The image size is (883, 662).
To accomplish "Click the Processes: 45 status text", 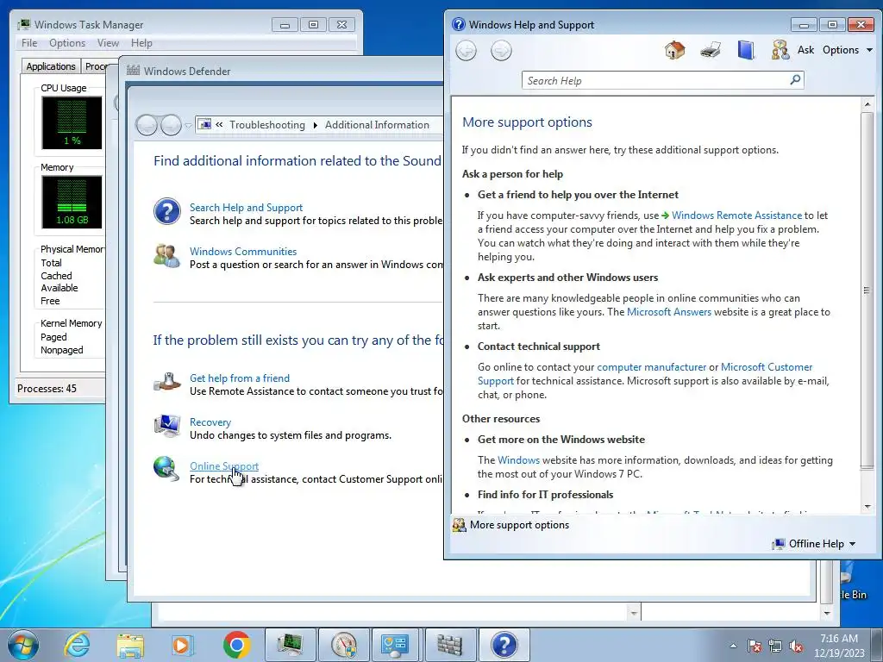I will point(47,389).
